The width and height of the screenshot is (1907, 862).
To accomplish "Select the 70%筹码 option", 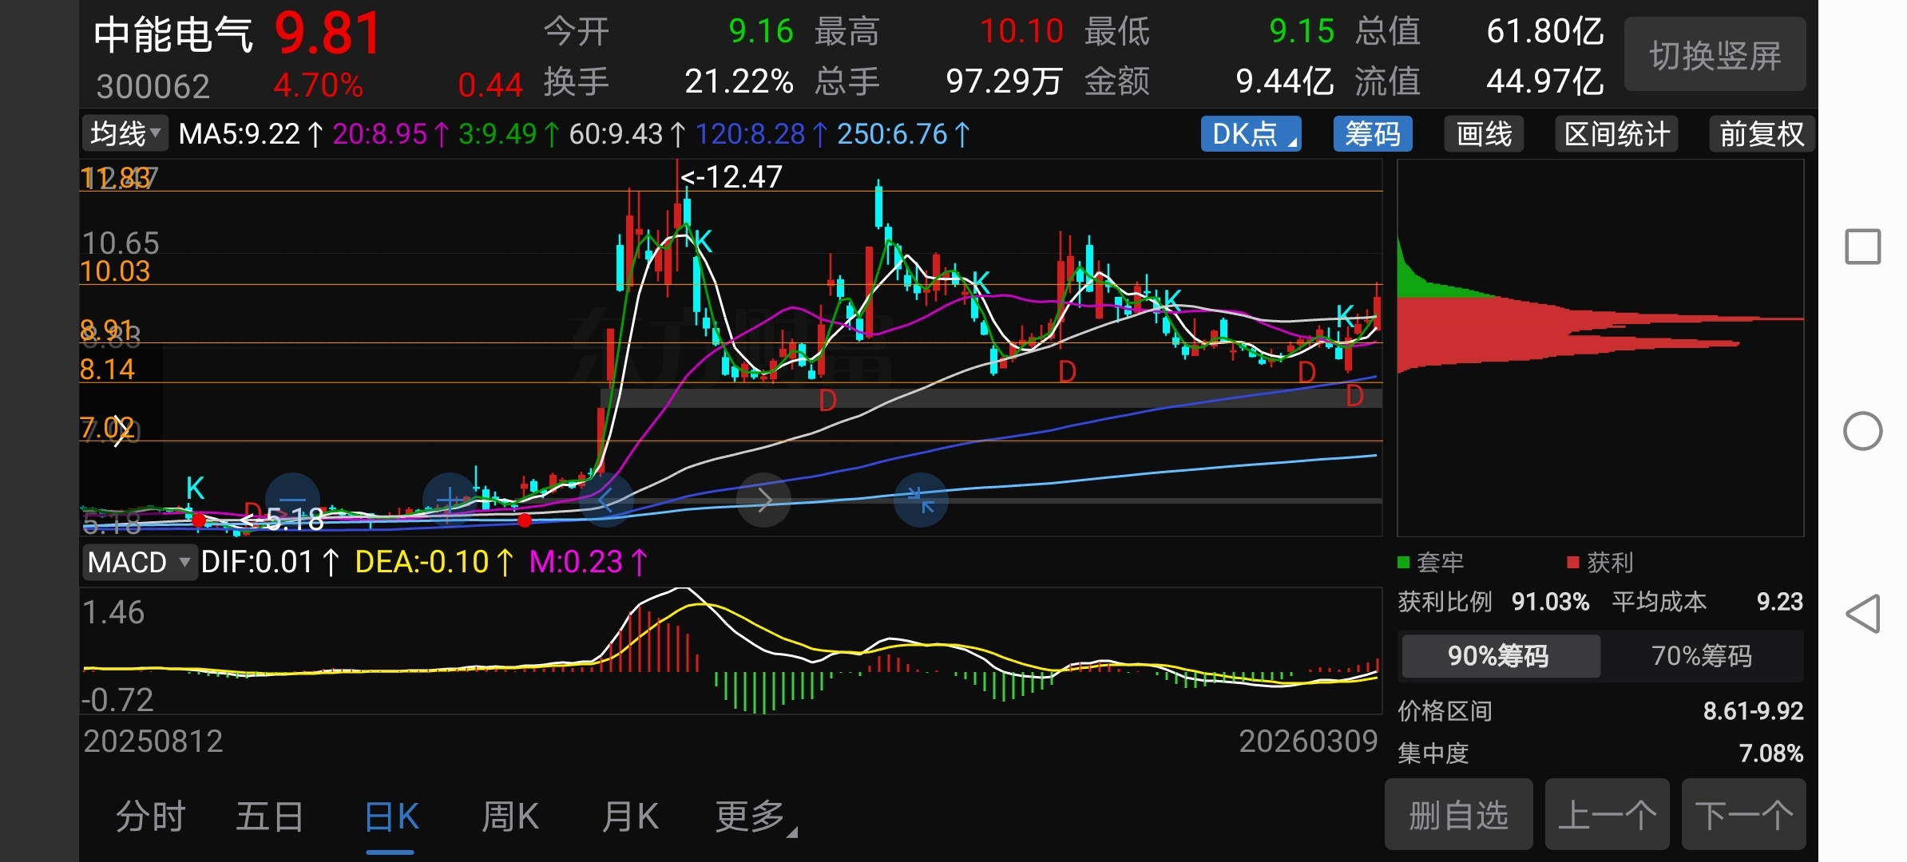I will (x=1701, y=656).
